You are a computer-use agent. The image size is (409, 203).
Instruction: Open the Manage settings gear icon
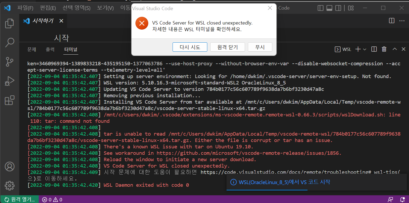tap(9, 186)
